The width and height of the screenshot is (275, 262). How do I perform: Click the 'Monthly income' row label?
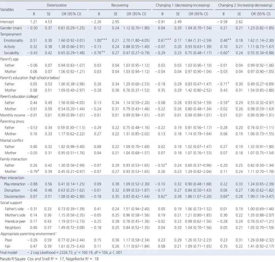pos(13,115)
